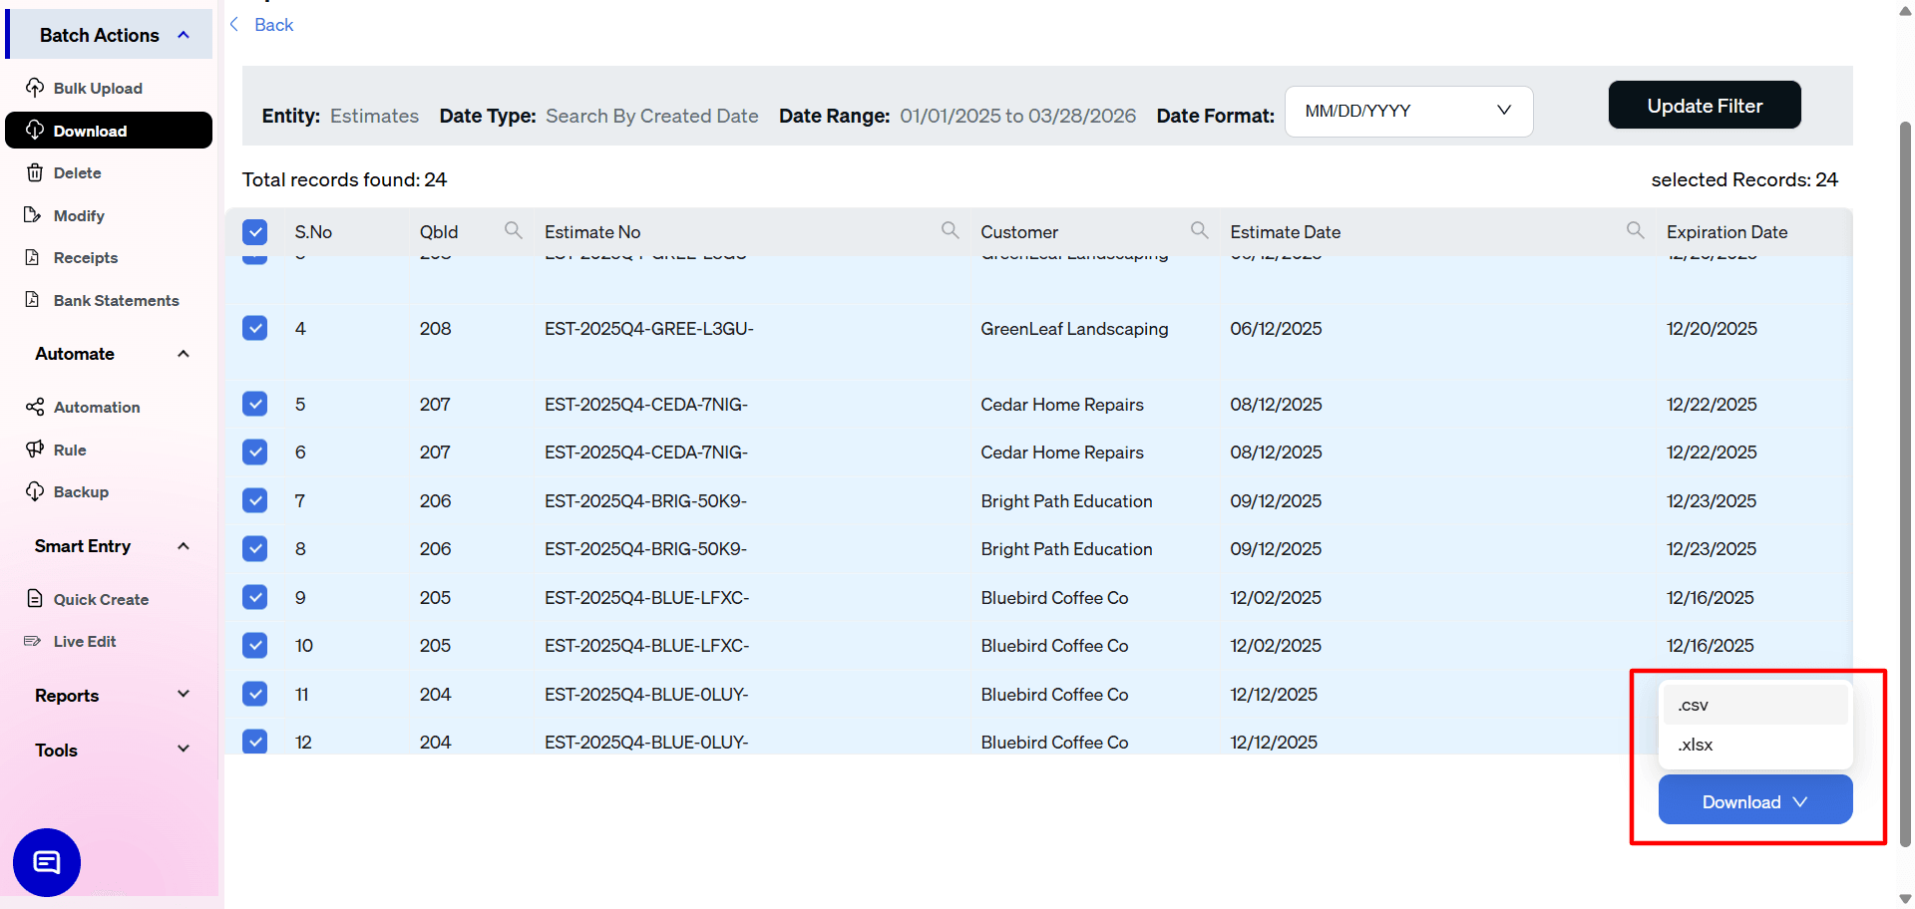Select the Automation feature
This screenshot has width=1915, height=909.
point(97,407)
